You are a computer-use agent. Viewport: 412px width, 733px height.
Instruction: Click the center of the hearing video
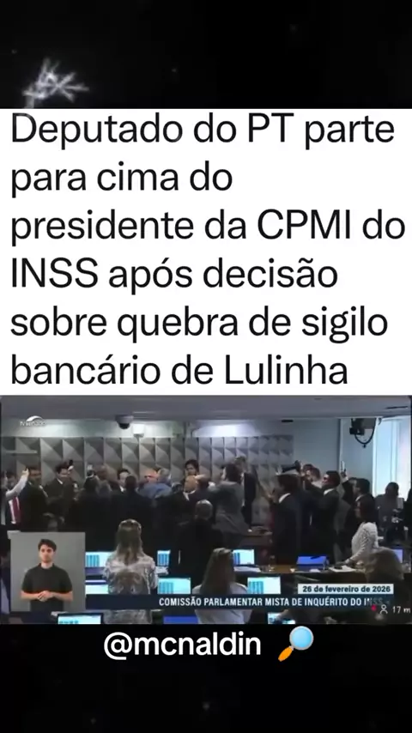point(206,510)
